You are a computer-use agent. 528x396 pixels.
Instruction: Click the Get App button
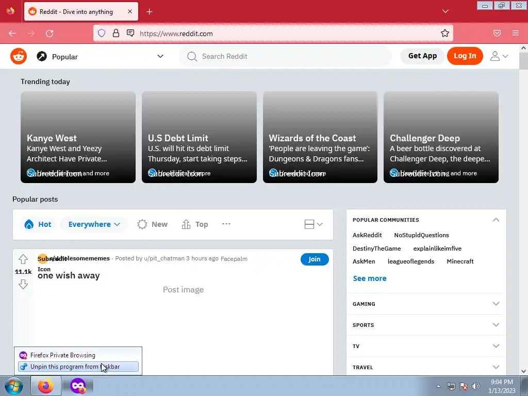(422, 56)
